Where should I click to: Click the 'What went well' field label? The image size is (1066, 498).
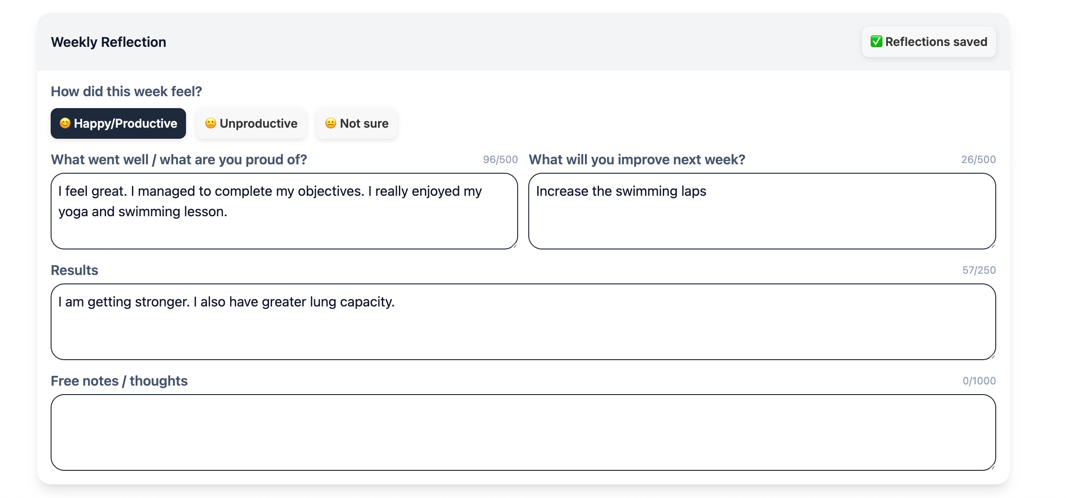[179, 160]
